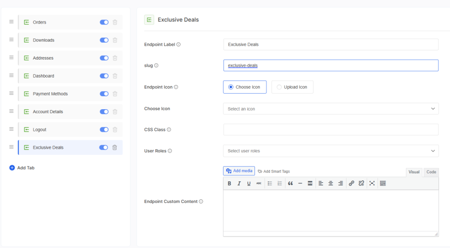
Task: Disable the Orders tab toggle
Action: [104, 22]
